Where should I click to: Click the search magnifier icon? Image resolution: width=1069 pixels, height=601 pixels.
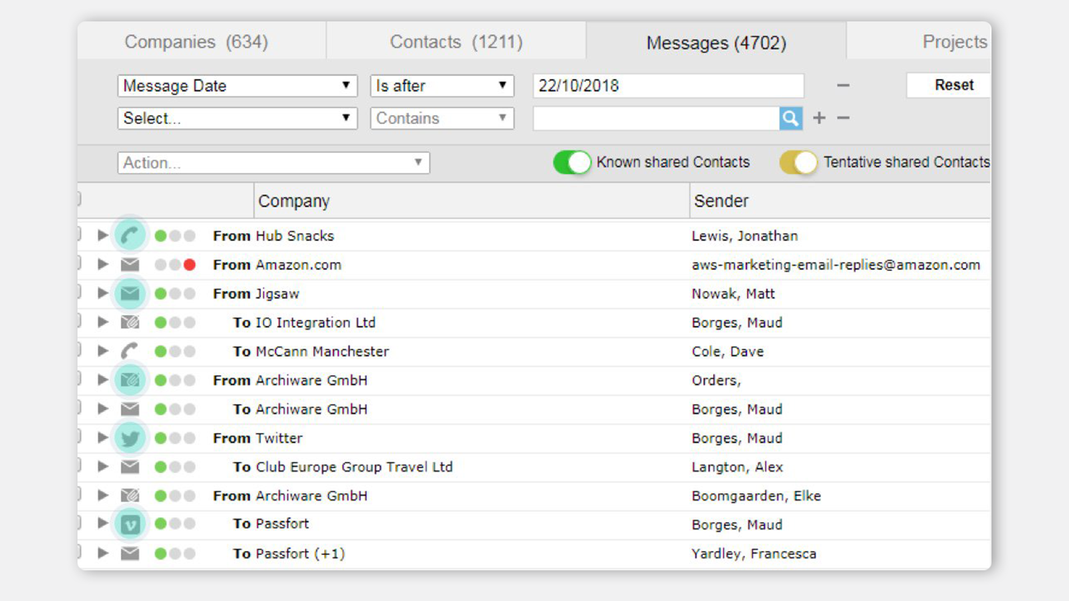(790, 118)
